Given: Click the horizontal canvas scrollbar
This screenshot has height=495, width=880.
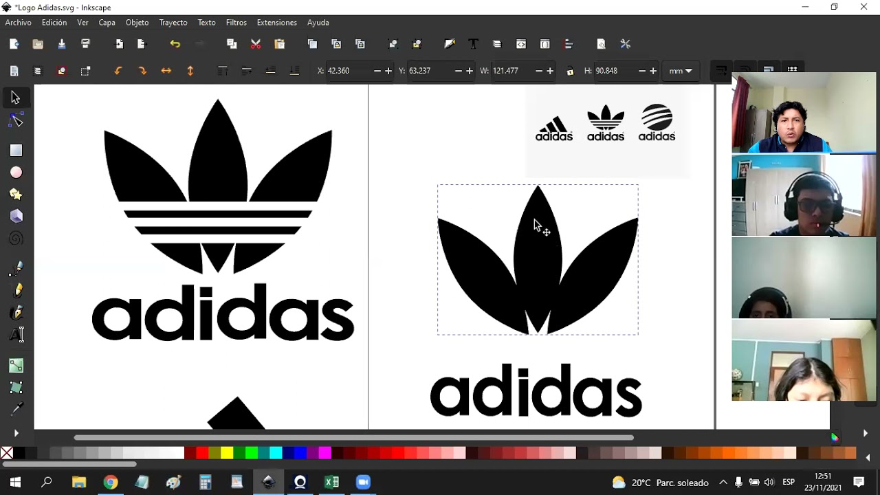Looking at the screenshot, I should [x=353, y=437].
